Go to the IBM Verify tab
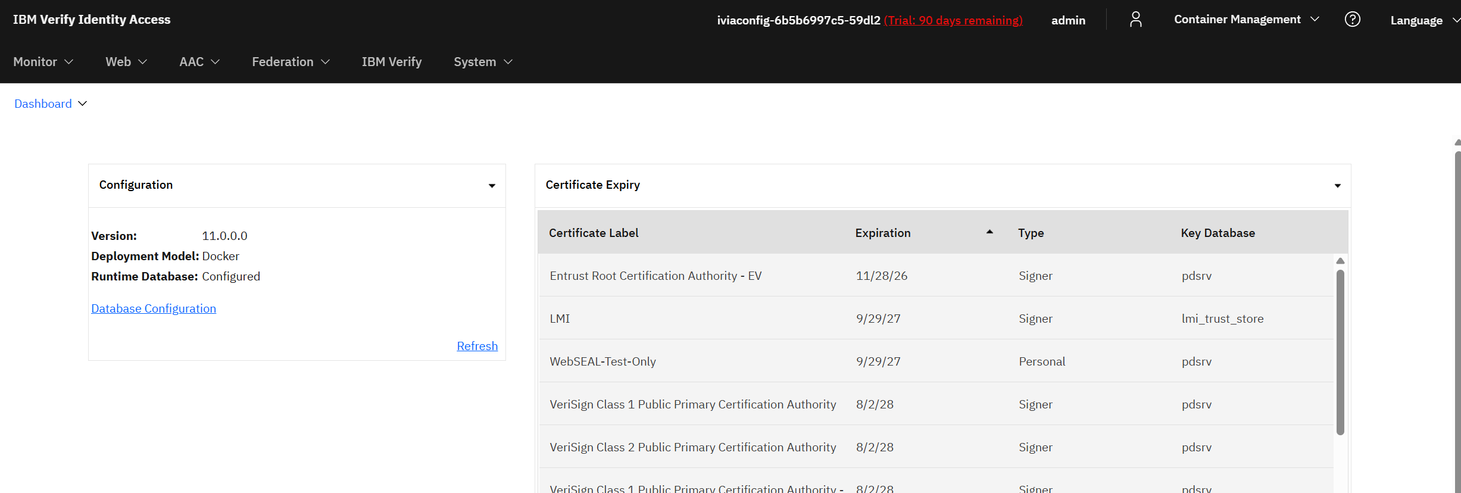 tap(392, 62)
